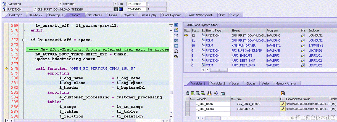337x122 pixels.
Task: Switch to the Globals tab
Action: pos(251,83)
